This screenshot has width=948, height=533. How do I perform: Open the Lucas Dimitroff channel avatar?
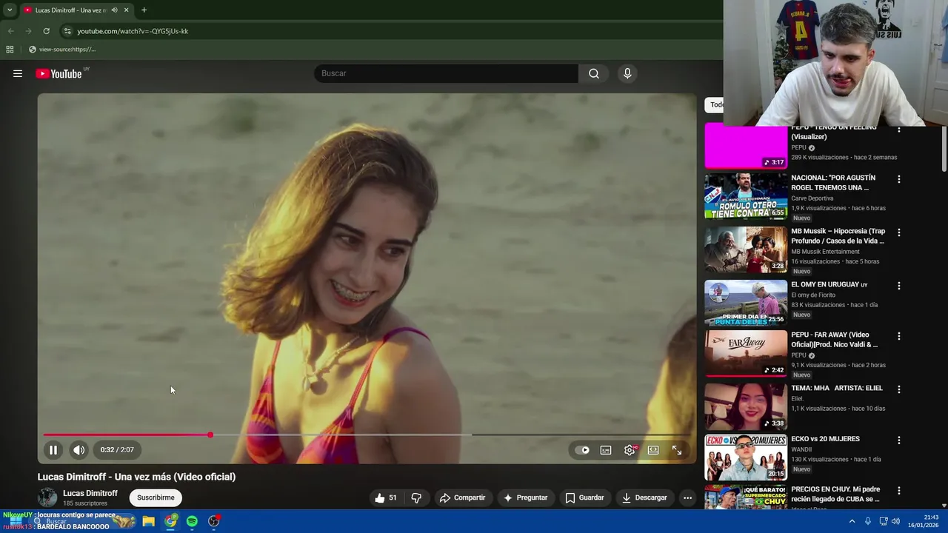[47, 497]
